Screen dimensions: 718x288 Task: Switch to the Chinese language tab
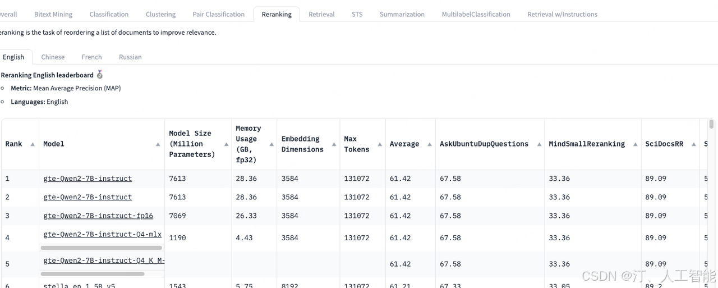[x=53, y=57]
